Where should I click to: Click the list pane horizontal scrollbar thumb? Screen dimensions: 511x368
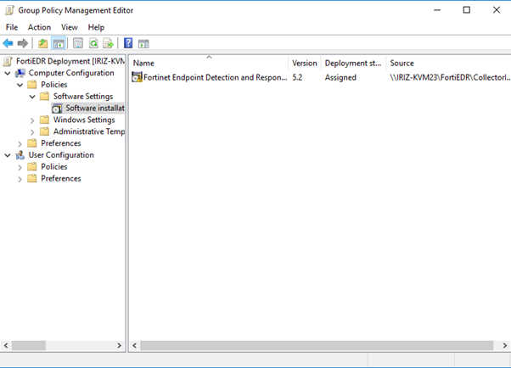click(317, 345)
